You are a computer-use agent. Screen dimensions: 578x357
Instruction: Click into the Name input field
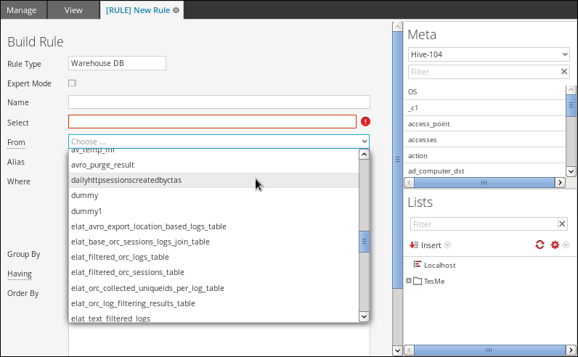tap(219, 102)
